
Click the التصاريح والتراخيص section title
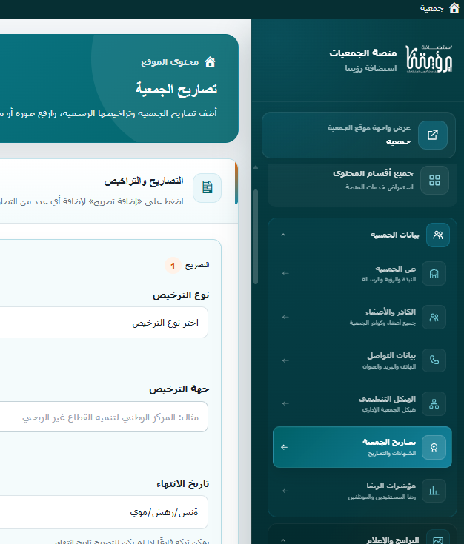(144, 181)
